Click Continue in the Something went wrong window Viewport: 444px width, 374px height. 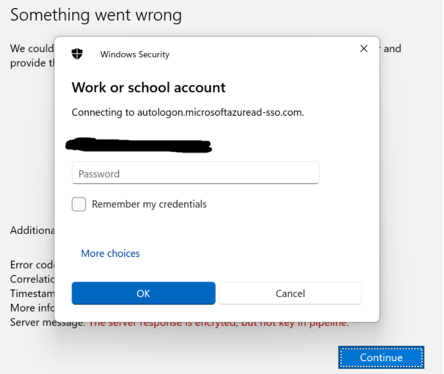(381, 357)
